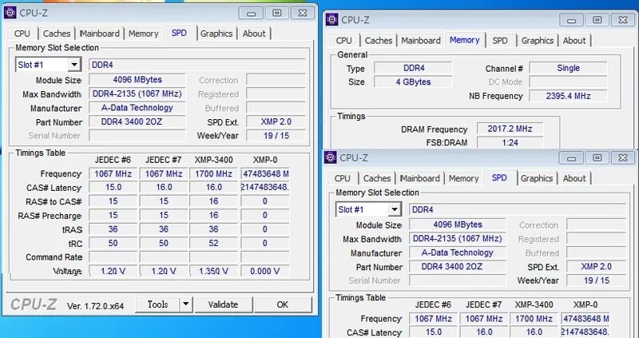Click Channel # Single value
The image size is (639, 338).
[568, 68]
